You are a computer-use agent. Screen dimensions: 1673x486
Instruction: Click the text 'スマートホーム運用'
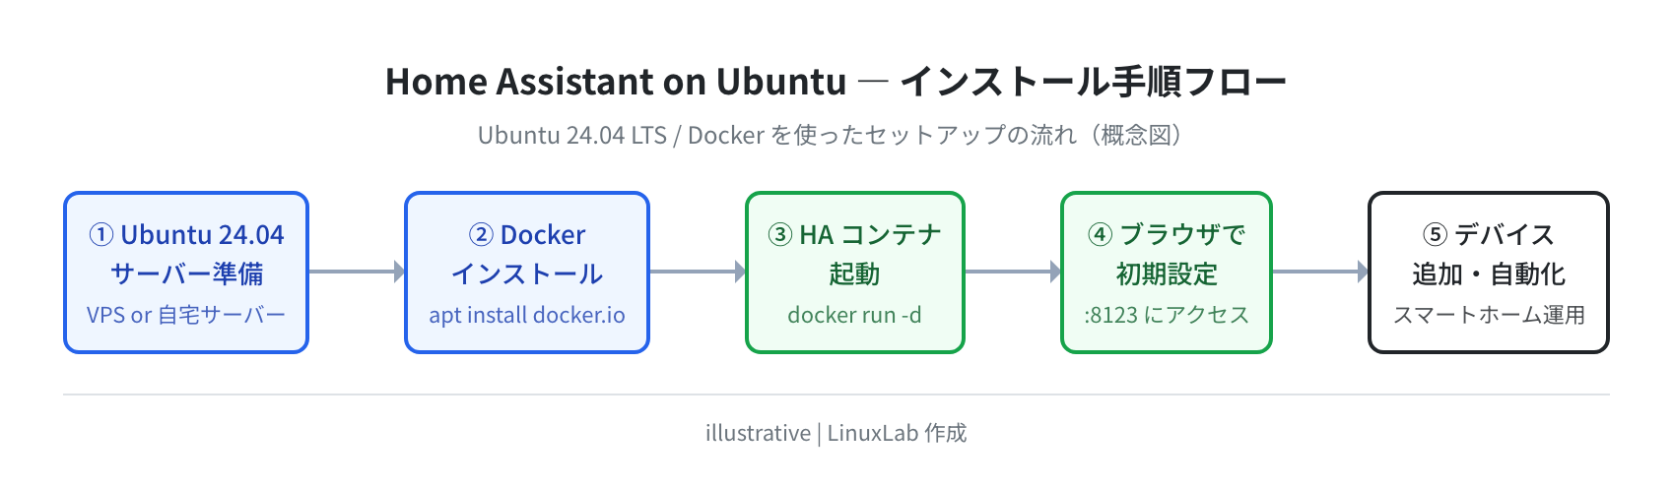pos(1489,315)
